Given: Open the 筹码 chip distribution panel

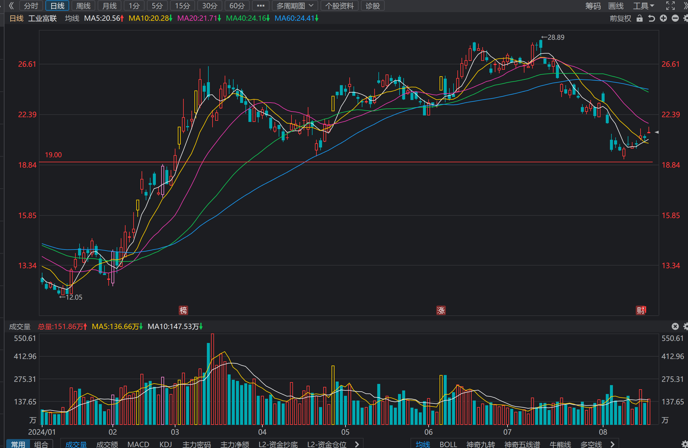Looking at the screenshot, I should click(x=593, y=6).
